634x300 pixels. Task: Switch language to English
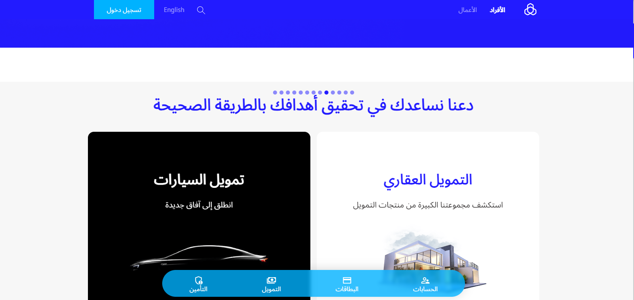[174, 10]
